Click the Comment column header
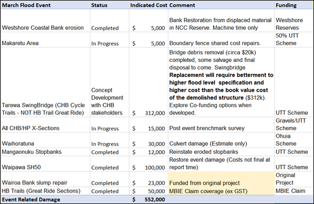Image resolution: width=314 pixels, height=204 pixels. click(x=222, y=5)
